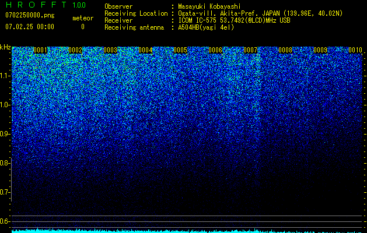
Task: Click the 0007 minute marker
Action: (250, 50)
